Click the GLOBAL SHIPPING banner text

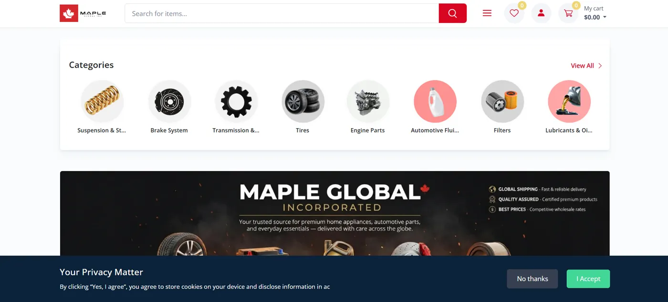[518, 189]
